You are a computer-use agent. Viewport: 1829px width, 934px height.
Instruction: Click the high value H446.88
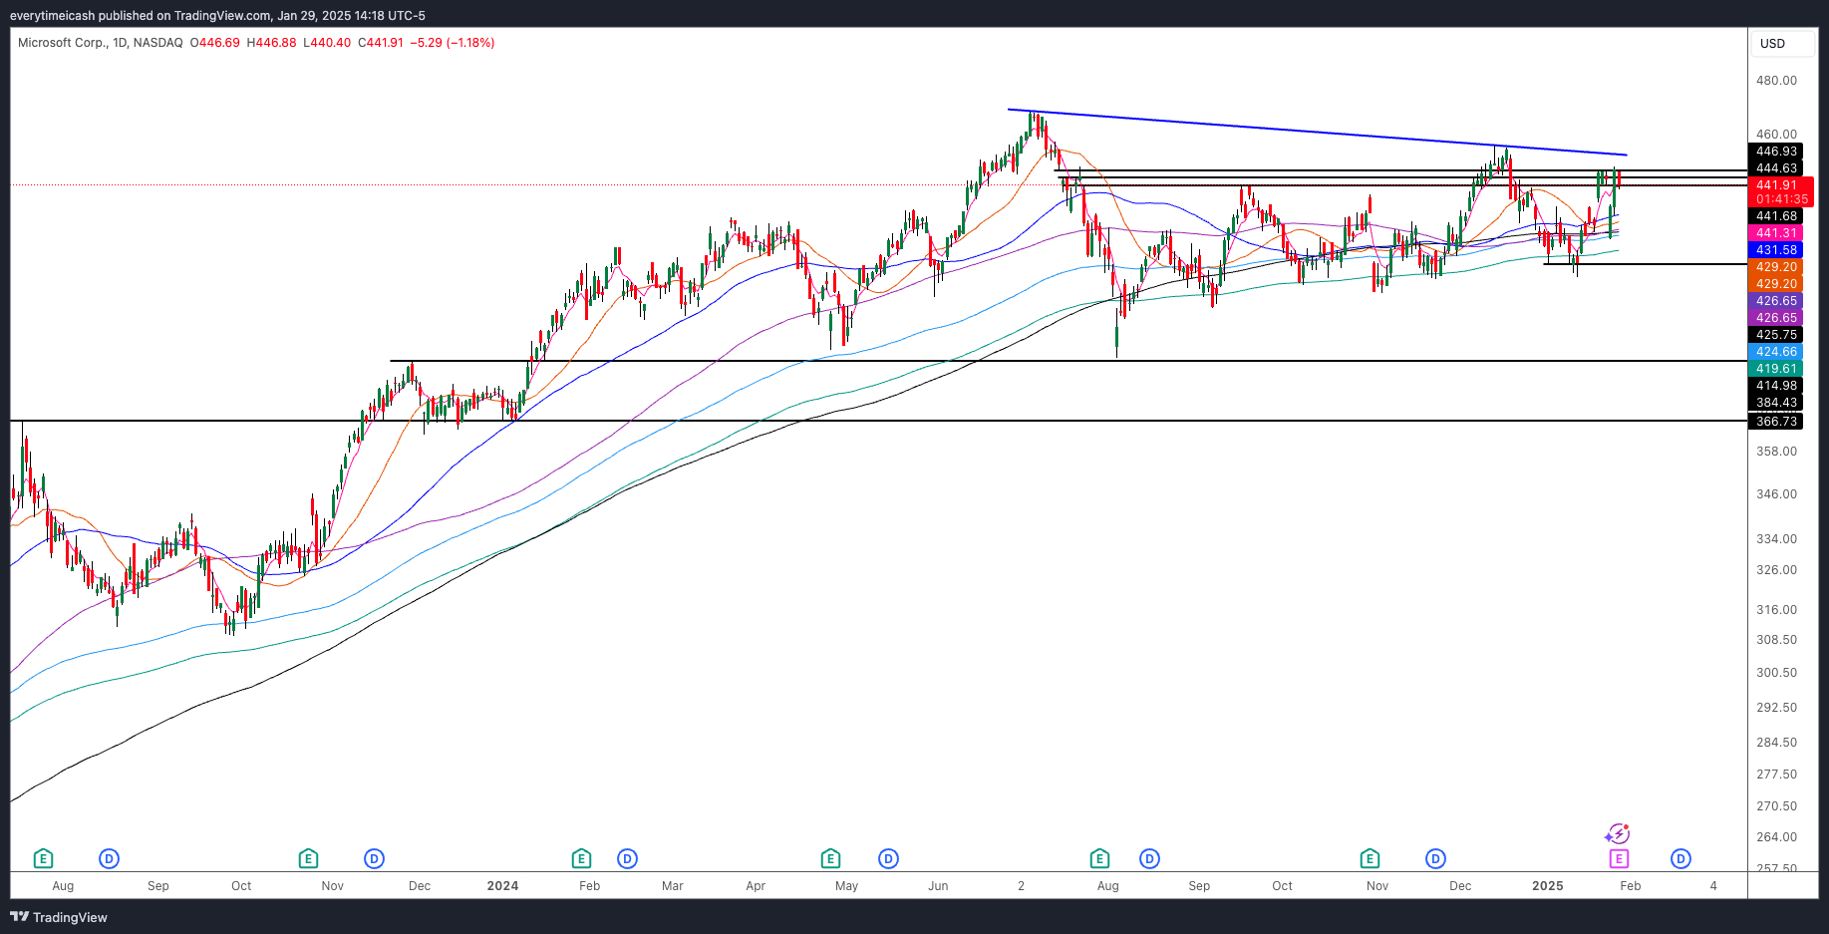(271, 43)
